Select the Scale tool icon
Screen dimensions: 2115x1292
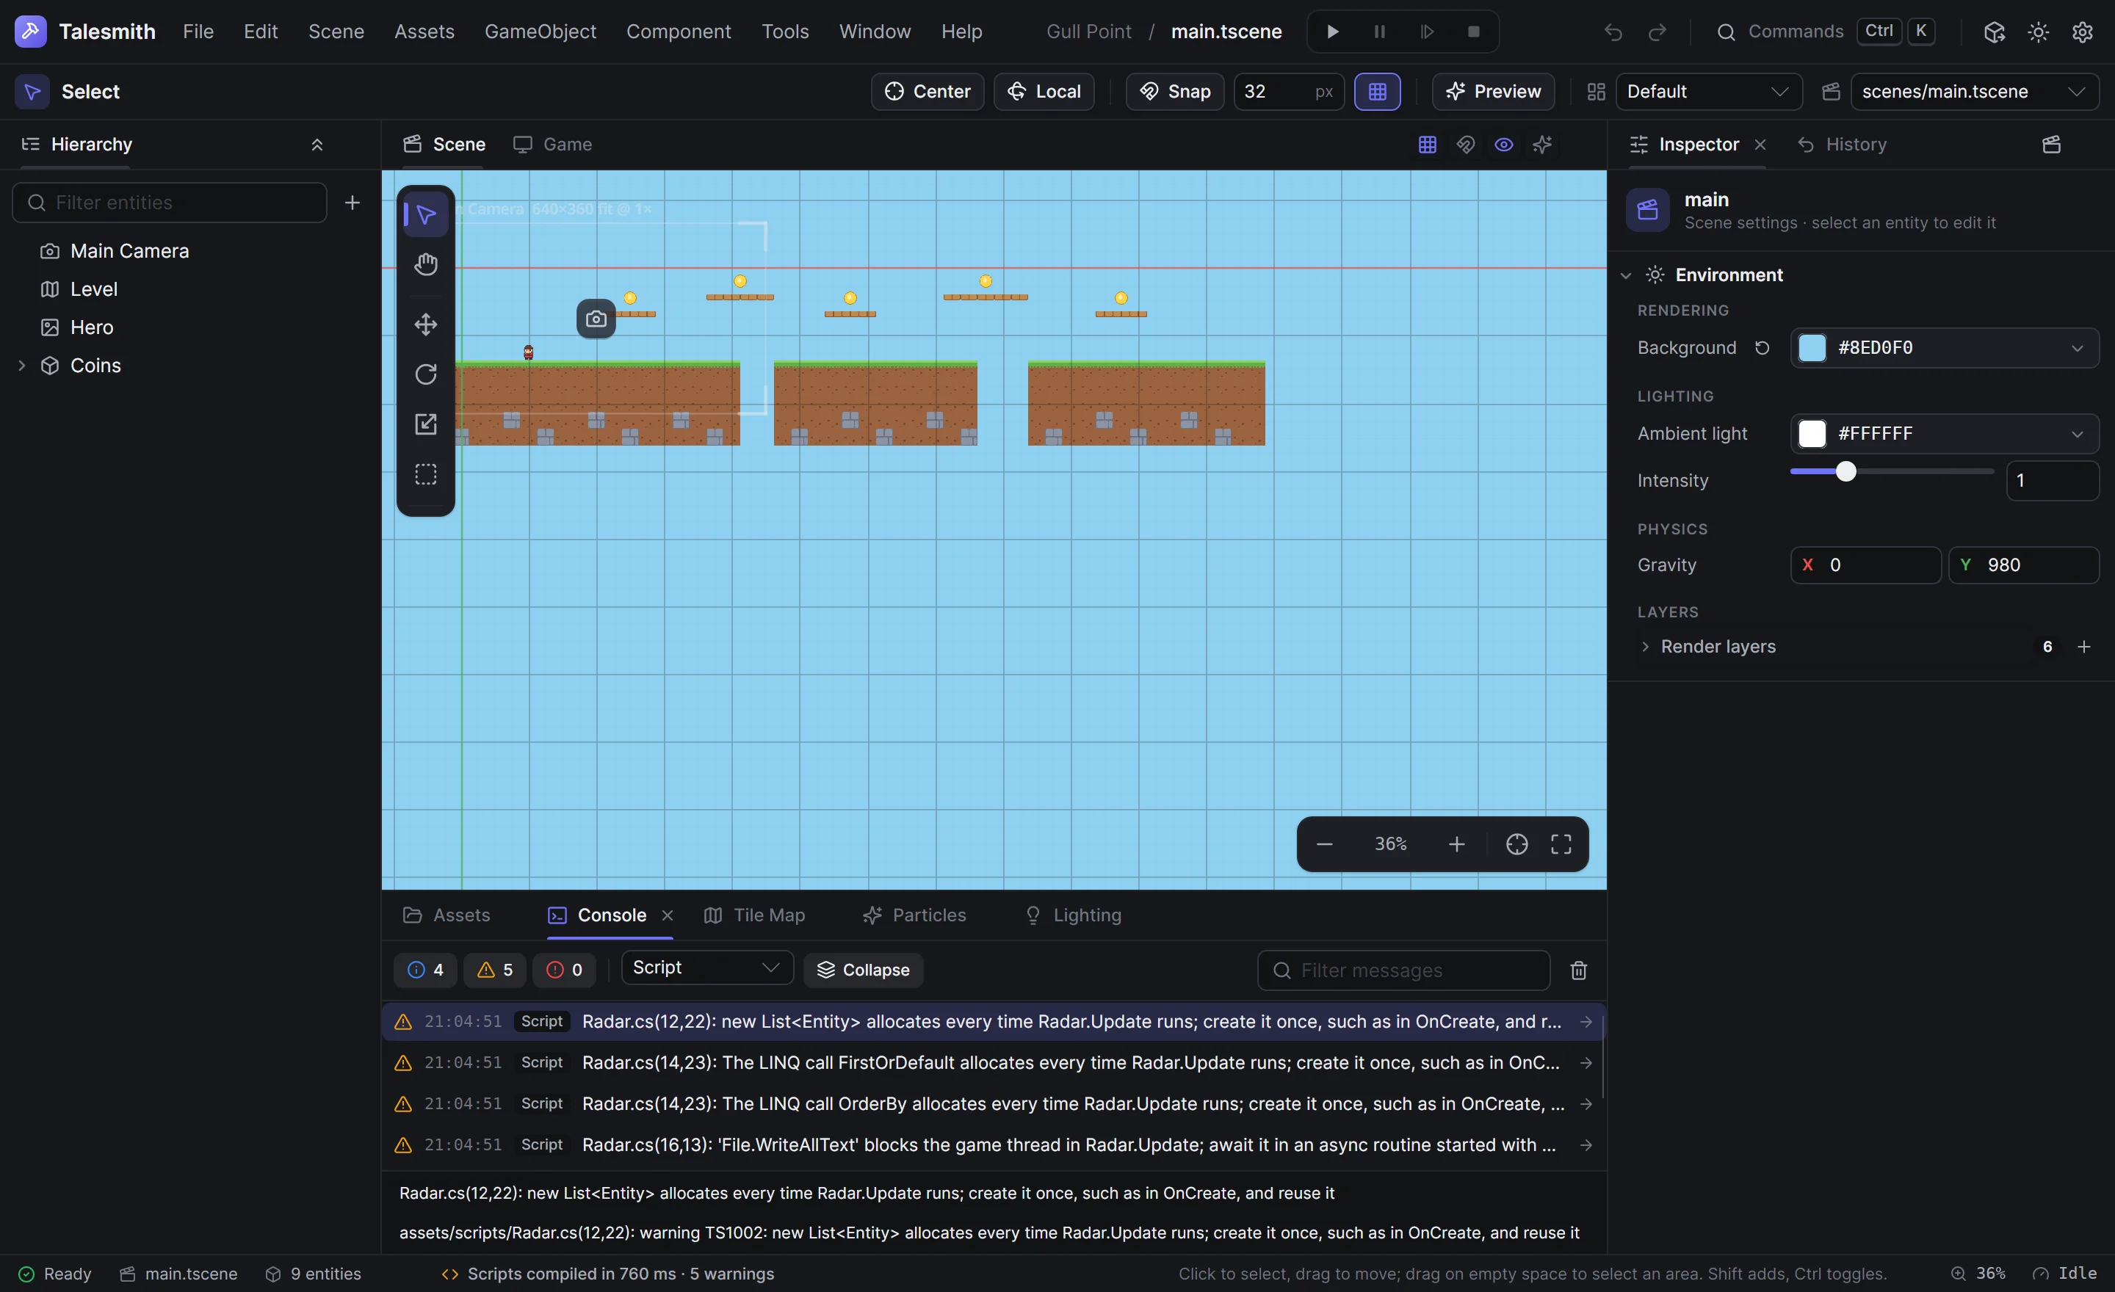point(426,424)
